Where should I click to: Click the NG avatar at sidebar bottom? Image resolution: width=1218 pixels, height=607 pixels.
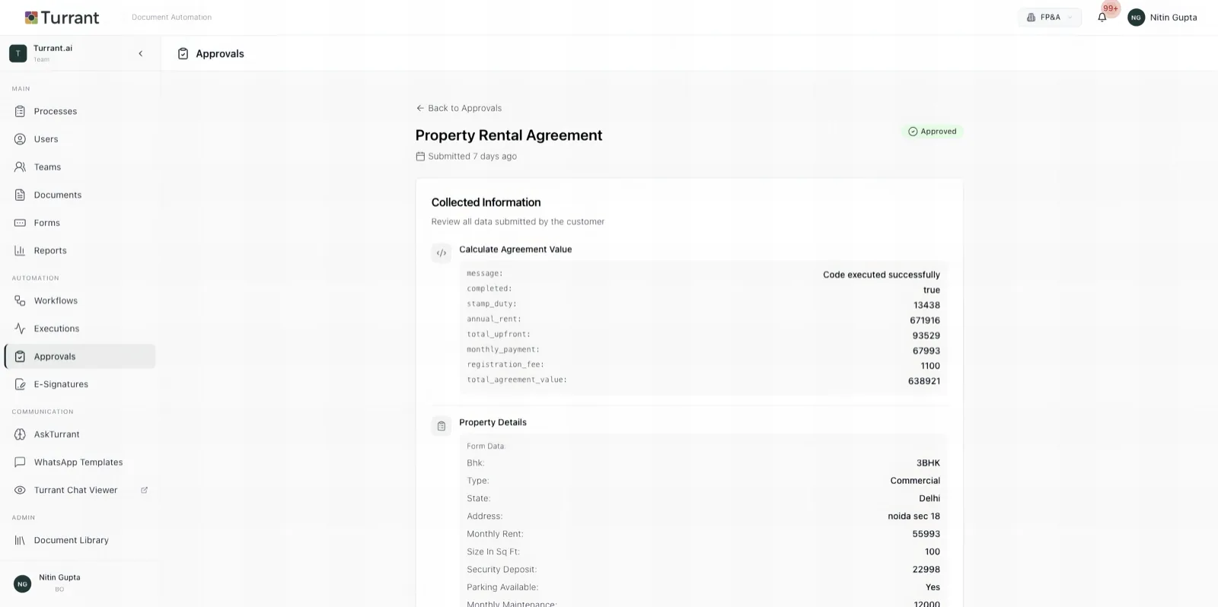[23, 583]
